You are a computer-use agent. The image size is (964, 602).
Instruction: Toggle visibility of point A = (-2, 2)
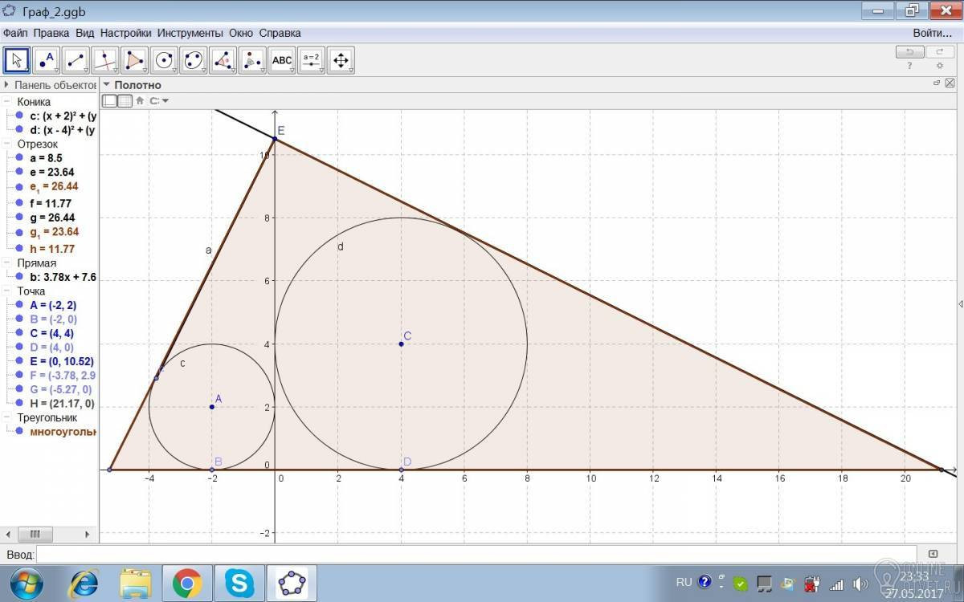coord(19,305)
